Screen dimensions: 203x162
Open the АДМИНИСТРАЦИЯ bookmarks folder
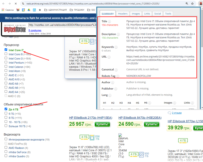pyautogui.click(x=56, y=10)
